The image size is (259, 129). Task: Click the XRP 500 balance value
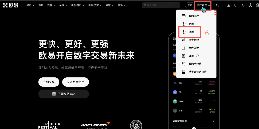pos(201,109)
